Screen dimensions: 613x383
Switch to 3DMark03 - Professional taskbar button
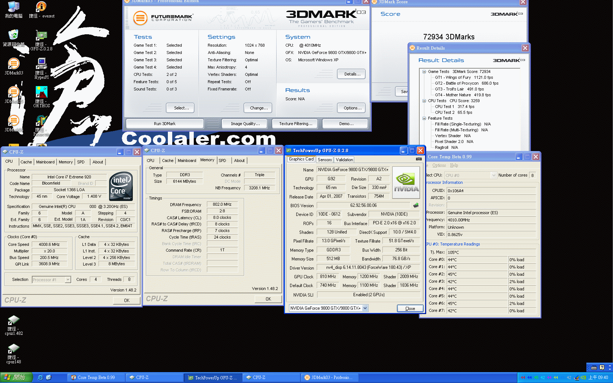point(330,378)
